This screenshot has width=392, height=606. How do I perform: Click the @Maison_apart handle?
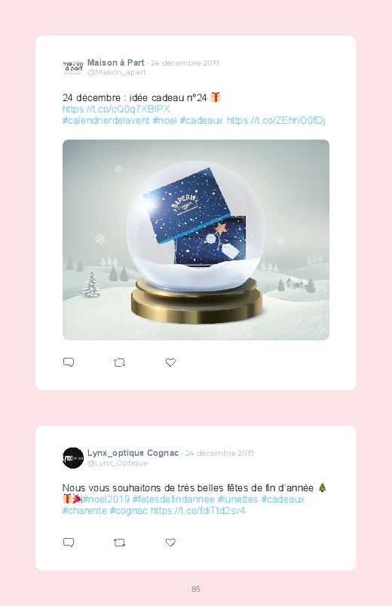pos(117,72)
